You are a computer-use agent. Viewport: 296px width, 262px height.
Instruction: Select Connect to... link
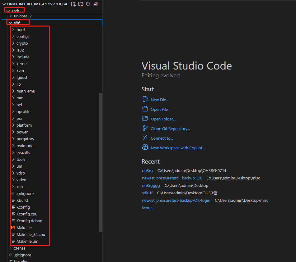pos(162,138)
